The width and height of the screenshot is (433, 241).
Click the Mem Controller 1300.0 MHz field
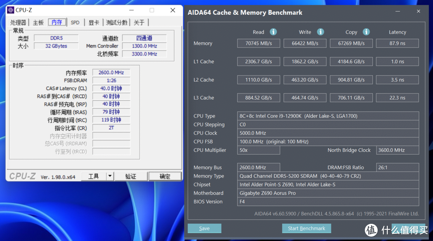pyautogui.click(x=144, y=46)
